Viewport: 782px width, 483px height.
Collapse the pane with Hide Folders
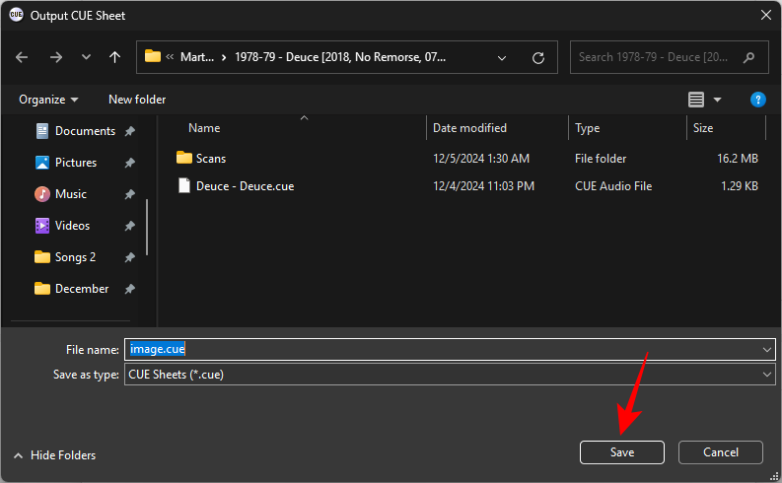point(55,455)
